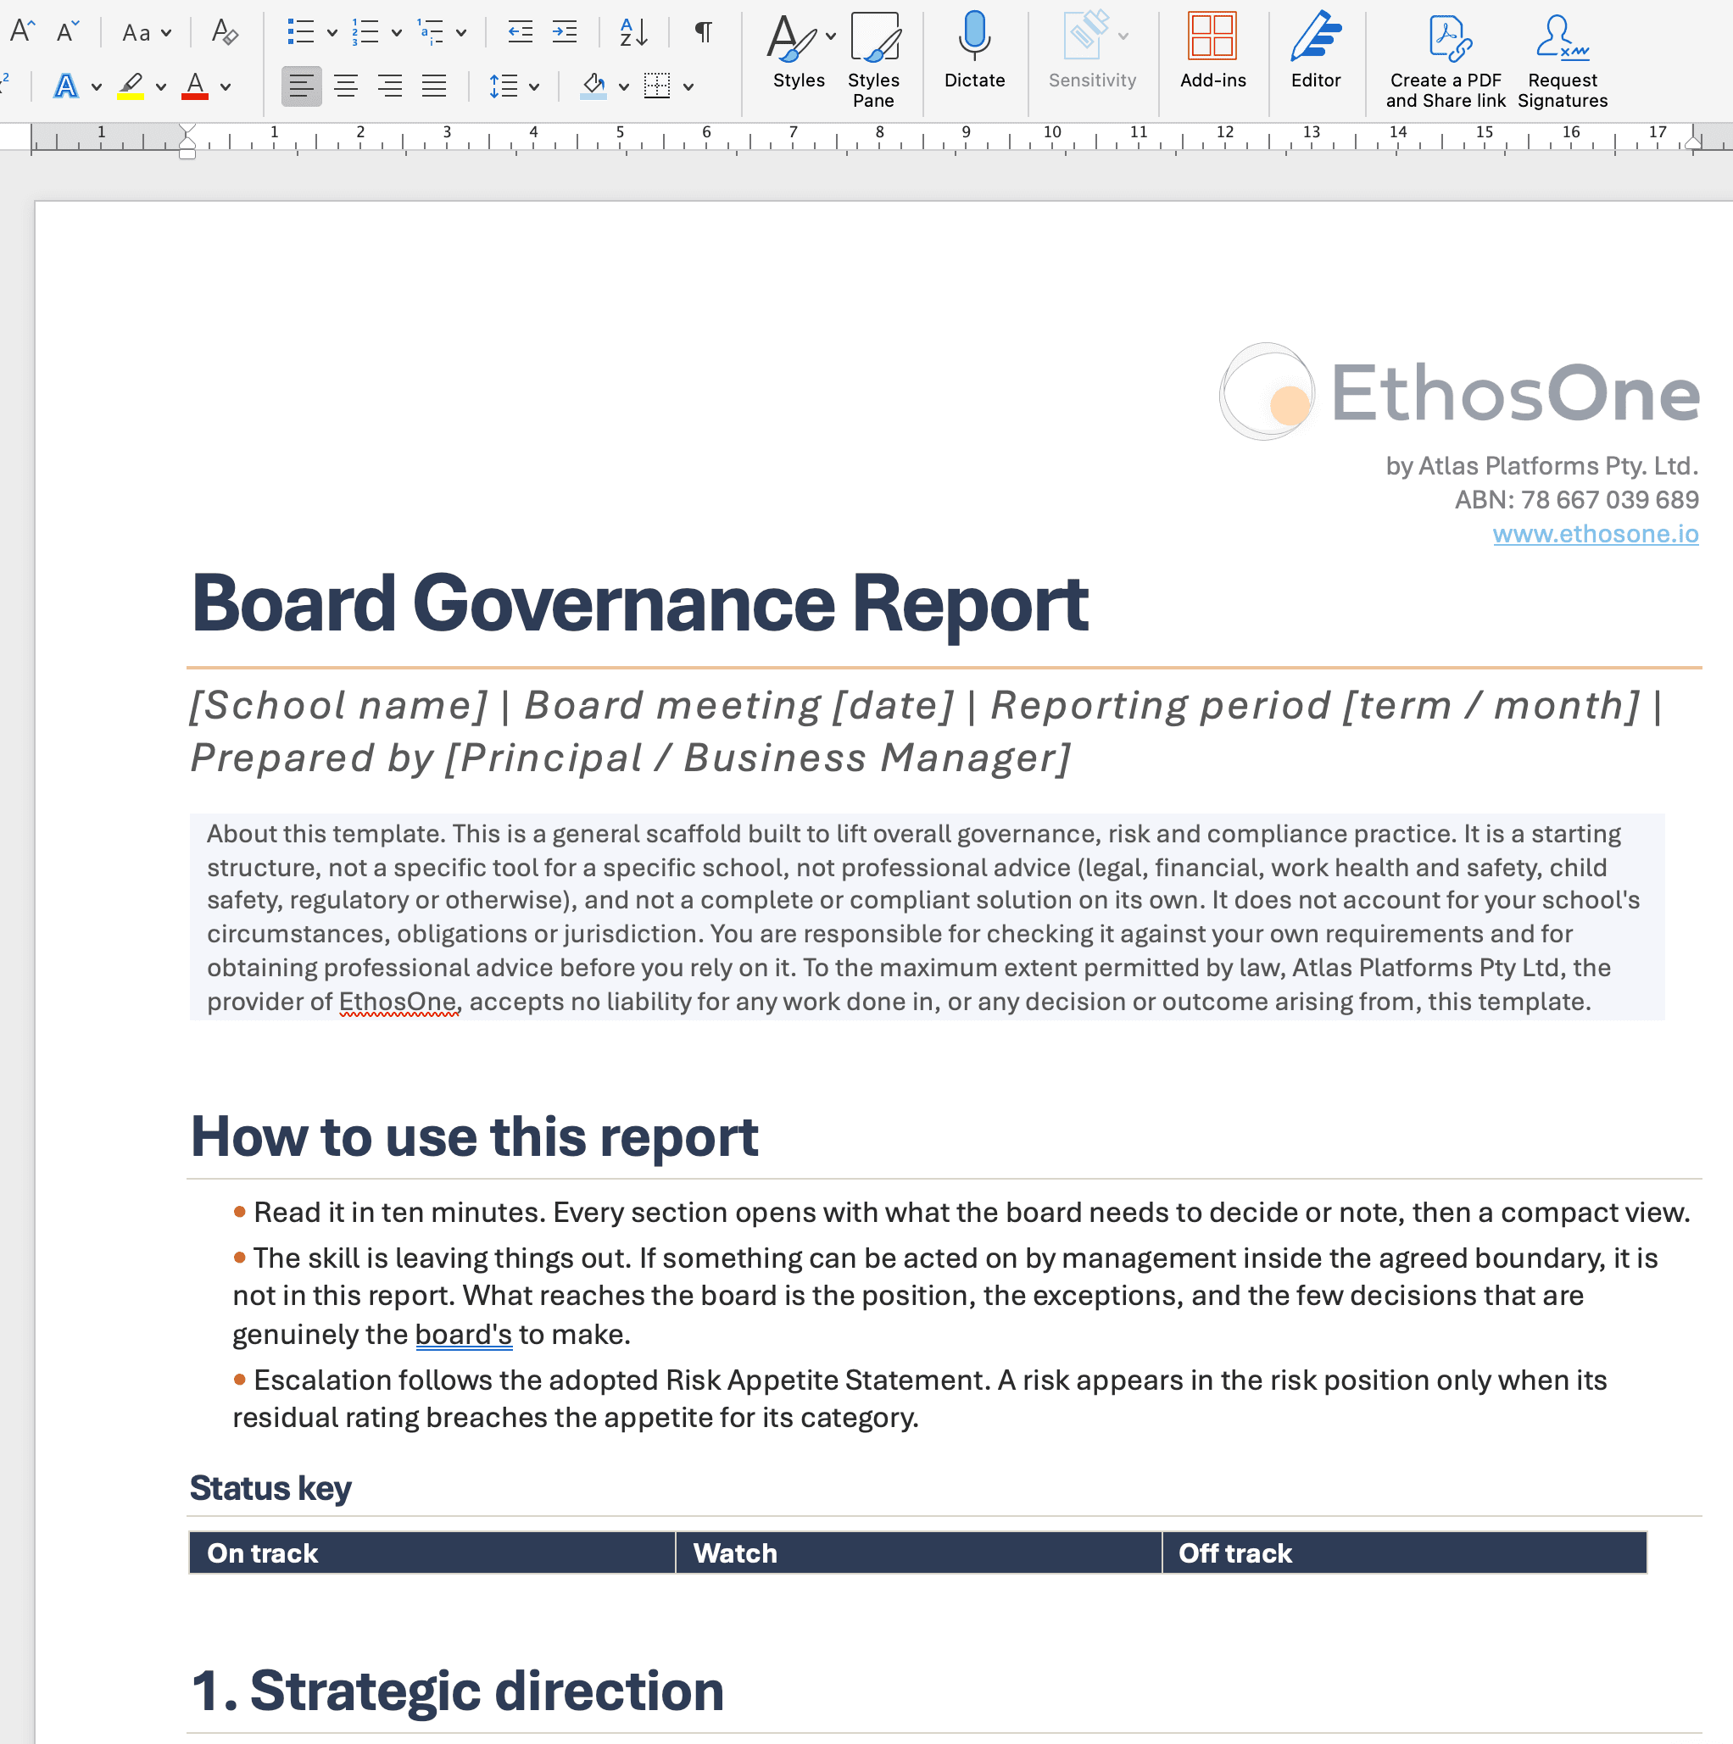Screen dimensions: 1733x1744
Task: Align text right
Action: tap(390, 86)
